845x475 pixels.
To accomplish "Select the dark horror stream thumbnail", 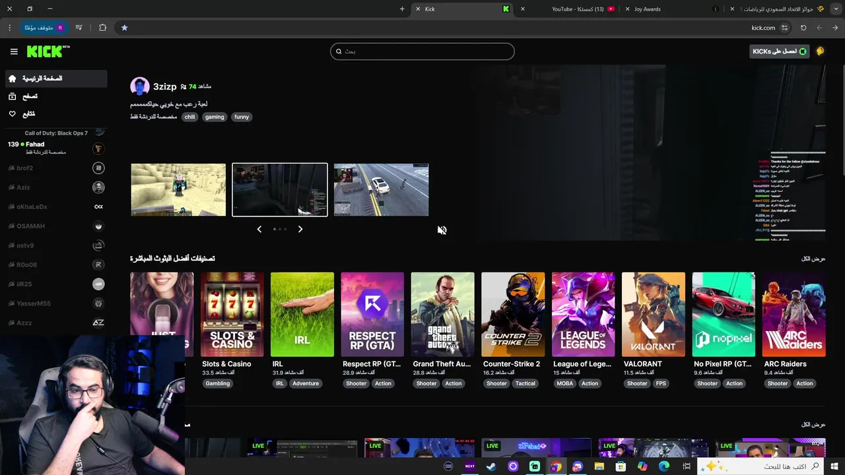I will pyautogui.click(x=280, y=190).
